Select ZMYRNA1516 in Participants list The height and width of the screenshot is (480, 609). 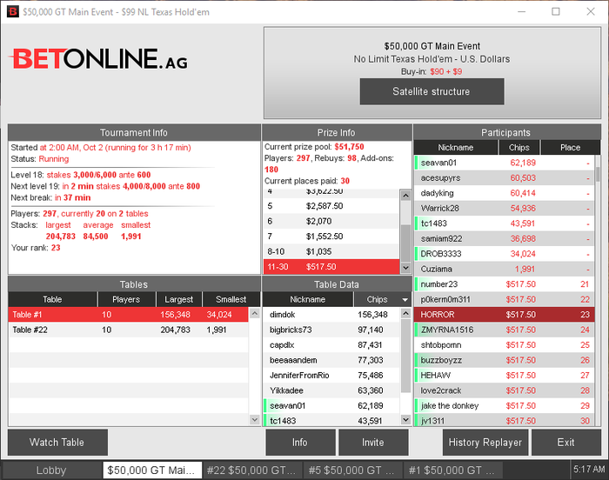coord(504,330)
